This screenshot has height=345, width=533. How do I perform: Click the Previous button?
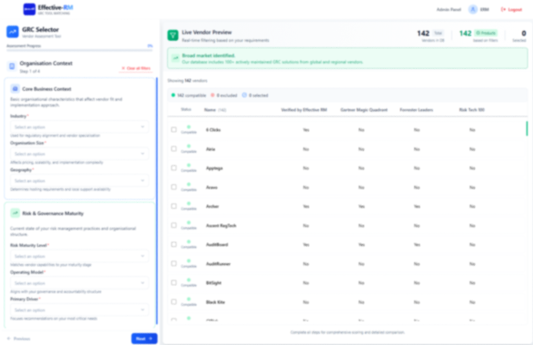tap(19, 339)
